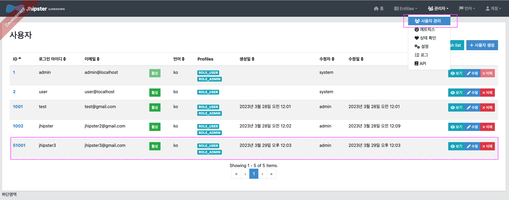Open the Entities dropdown menu
The width and height of the screenshot is (509, 200).
coord(406,8)
